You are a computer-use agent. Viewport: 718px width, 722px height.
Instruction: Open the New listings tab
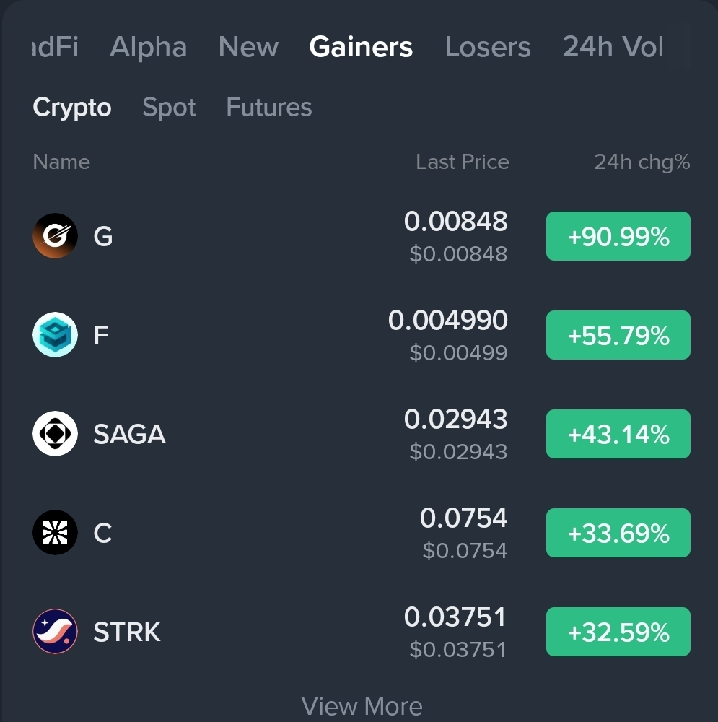248,47
